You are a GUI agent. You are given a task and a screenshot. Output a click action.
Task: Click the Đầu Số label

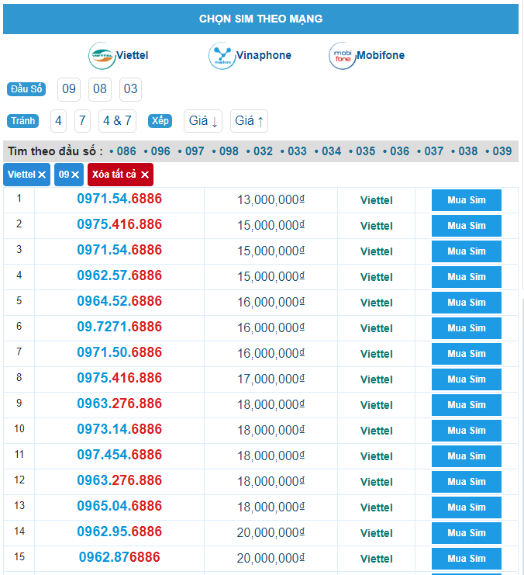pyautogui.click(x=26, y=89)
